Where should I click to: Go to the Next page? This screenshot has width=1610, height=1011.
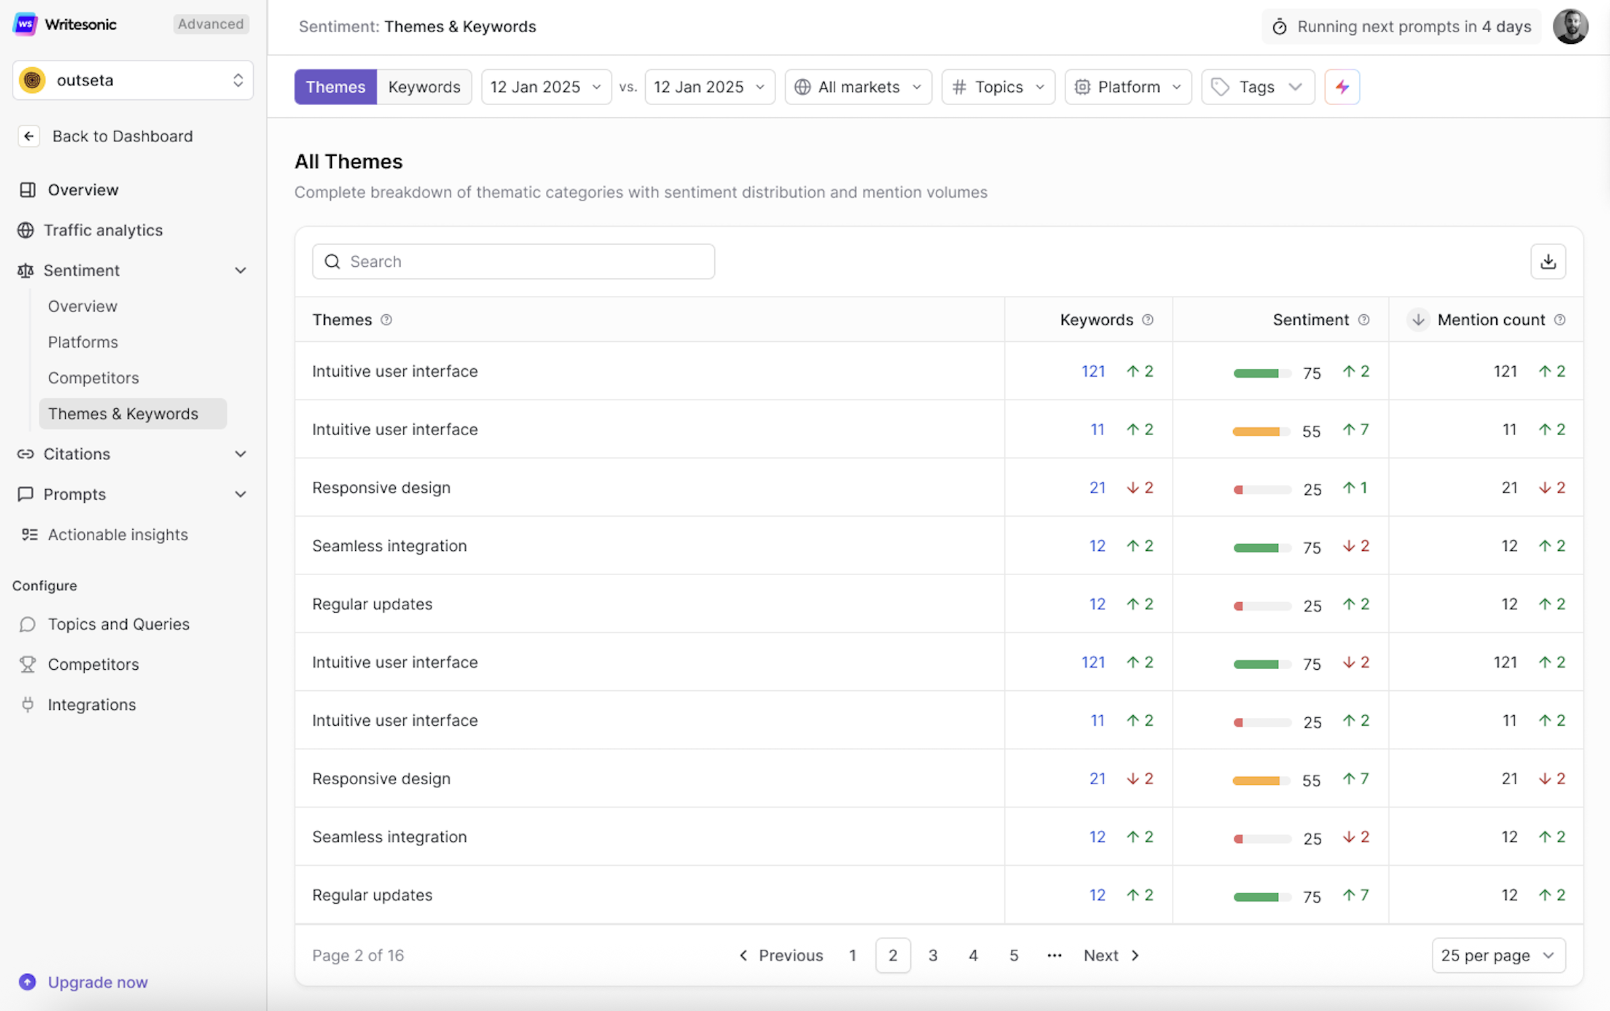tap(1111, 956)
